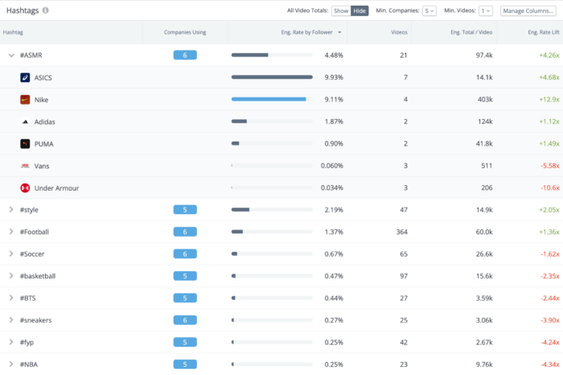The height and width of the screenshot is (375, 563).
Task: Click the Adidas logo icon
Action: pyautogui.click(x=25, y=122)
